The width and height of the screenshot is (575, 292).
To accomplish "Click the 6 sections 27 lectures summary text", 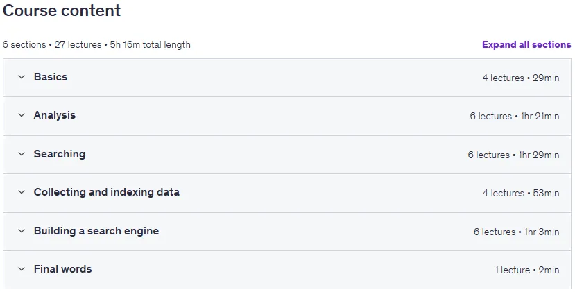I will click(x=52, y=45).
